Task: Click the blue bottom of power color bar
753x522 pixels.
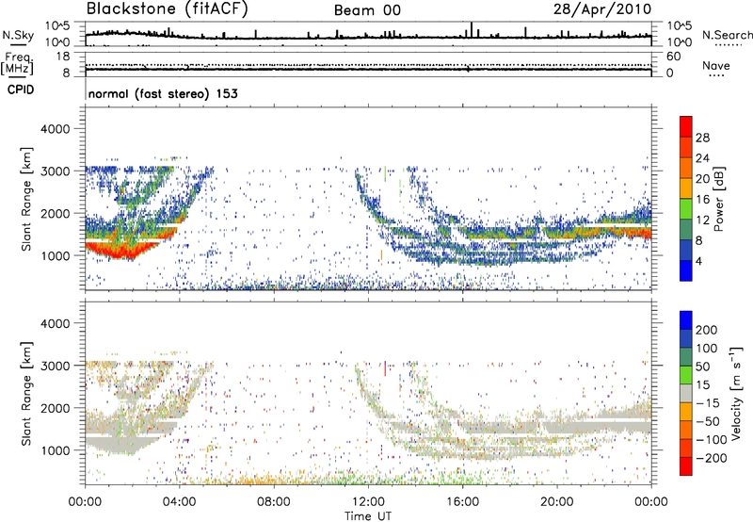Action: [686, 271]
